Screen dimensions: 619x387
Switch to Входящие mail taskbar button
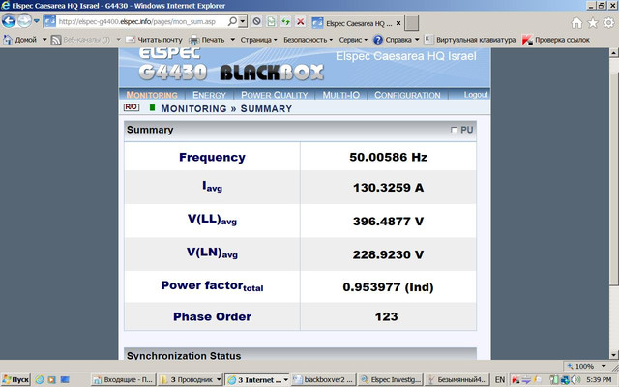tap(124, 380)
